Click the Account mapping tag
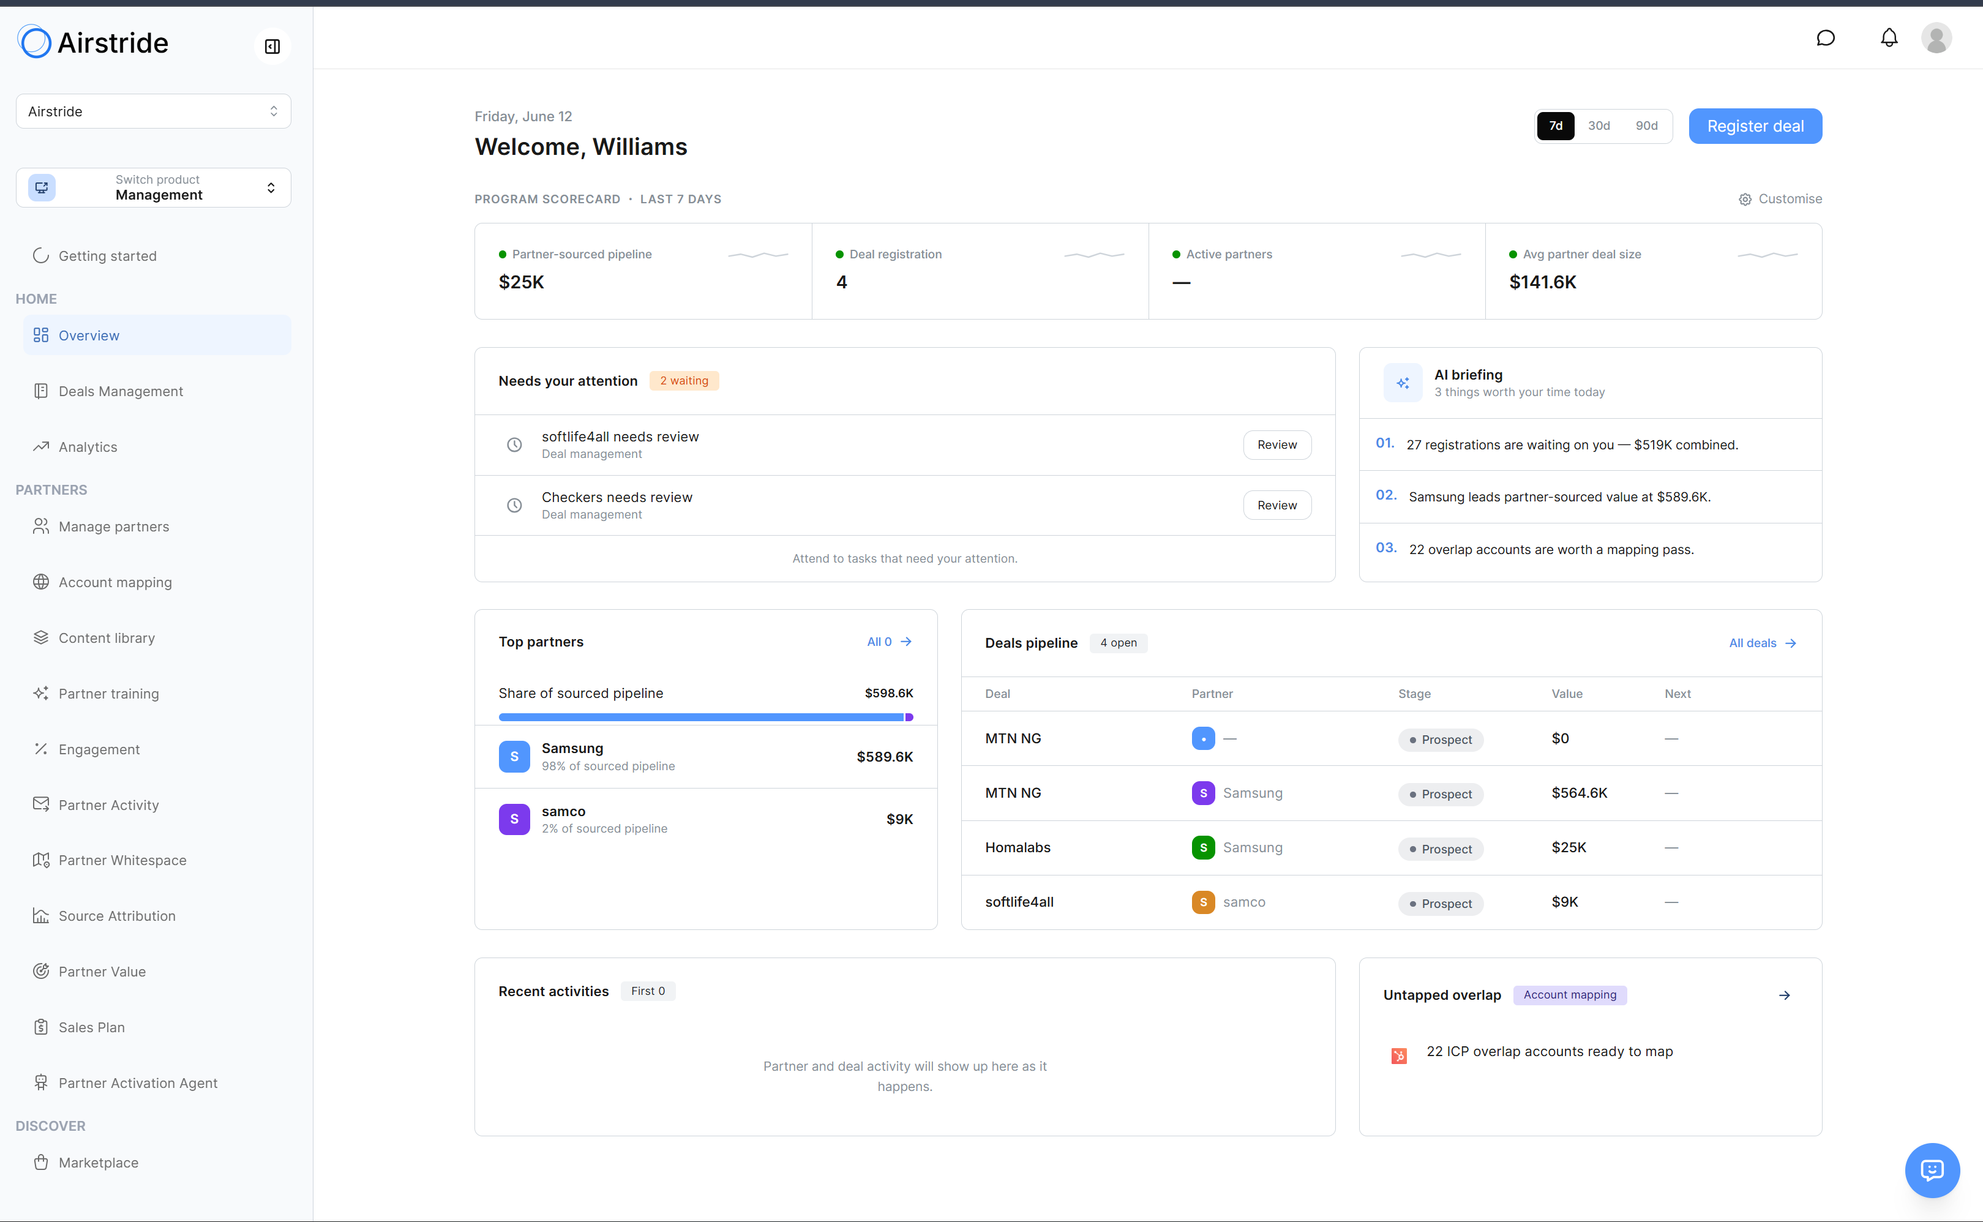 [x=1569, y=995]
